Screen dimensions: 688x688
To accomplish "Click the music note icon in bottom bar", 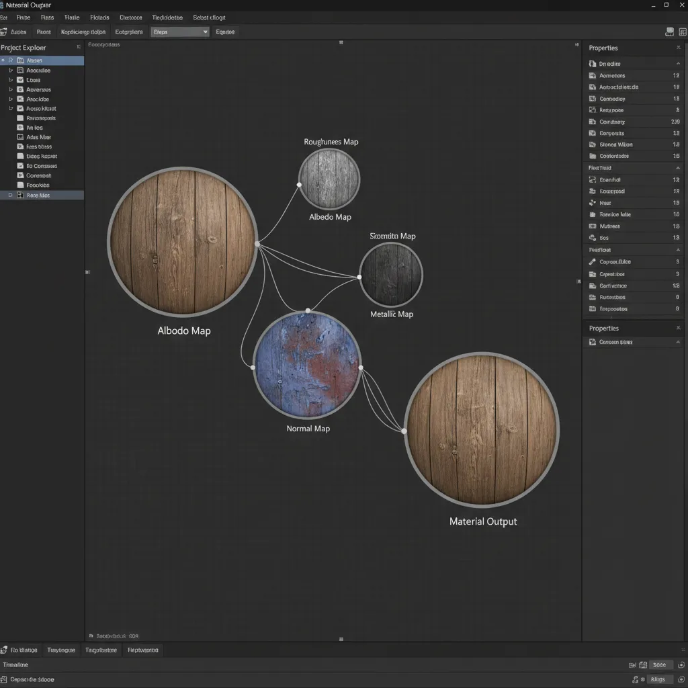I will (x=635, y=679).
